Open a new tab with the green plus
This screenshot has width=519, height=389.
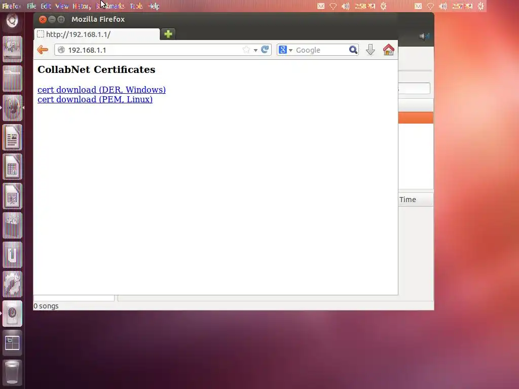click(x=168, y=34)
